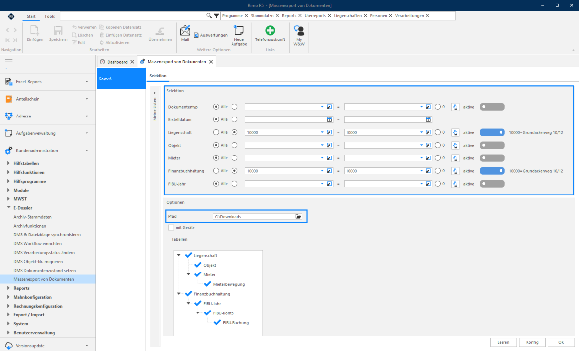Open the hamburger menu in the sidebar
This screenshot has width=579, height=351.
9,61
